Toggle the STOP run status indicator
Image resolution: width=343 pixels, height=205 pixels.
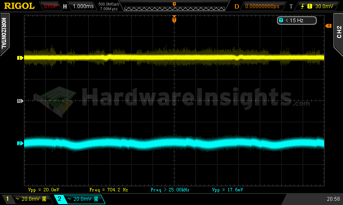tap(51, 6)
